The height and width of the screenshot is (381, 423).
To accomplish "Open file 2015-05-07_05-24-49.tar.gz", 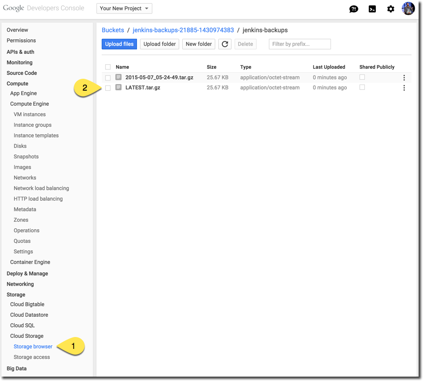I will (x=159, y=77).
